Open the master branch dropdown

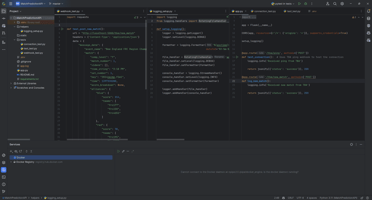pyautogui.click(x=56, y=4)
